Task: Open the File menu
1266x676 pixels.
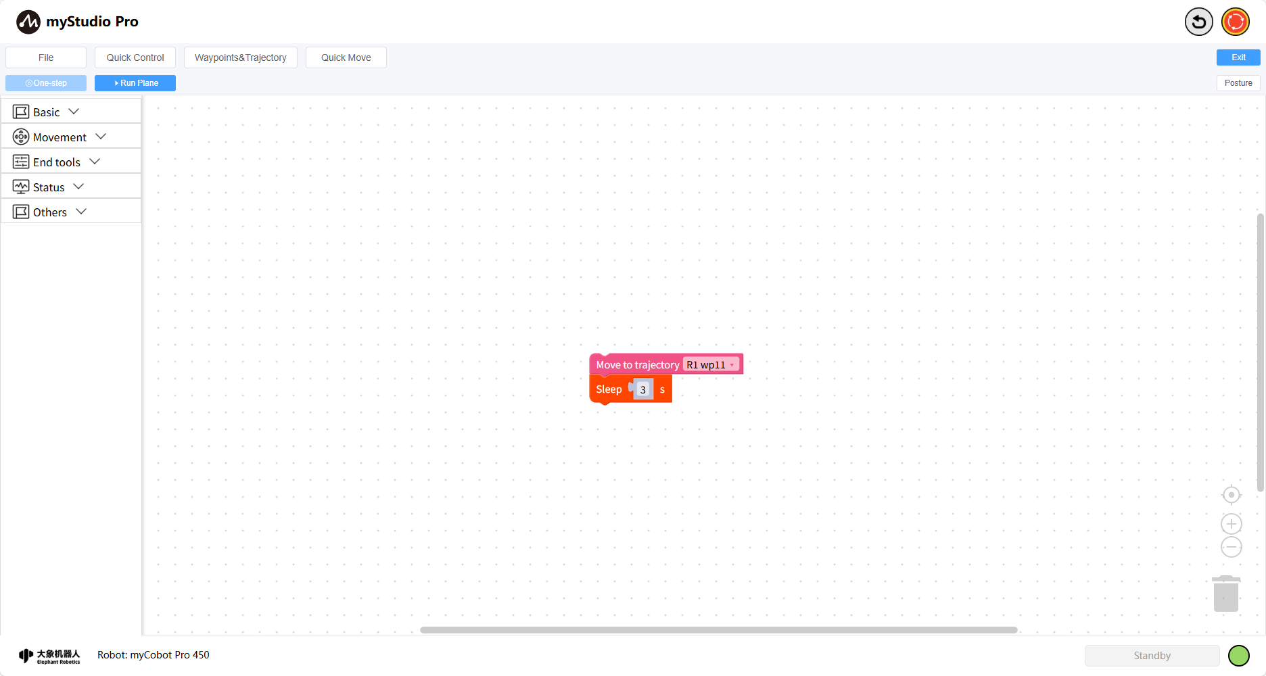Action: coord(46,57)
